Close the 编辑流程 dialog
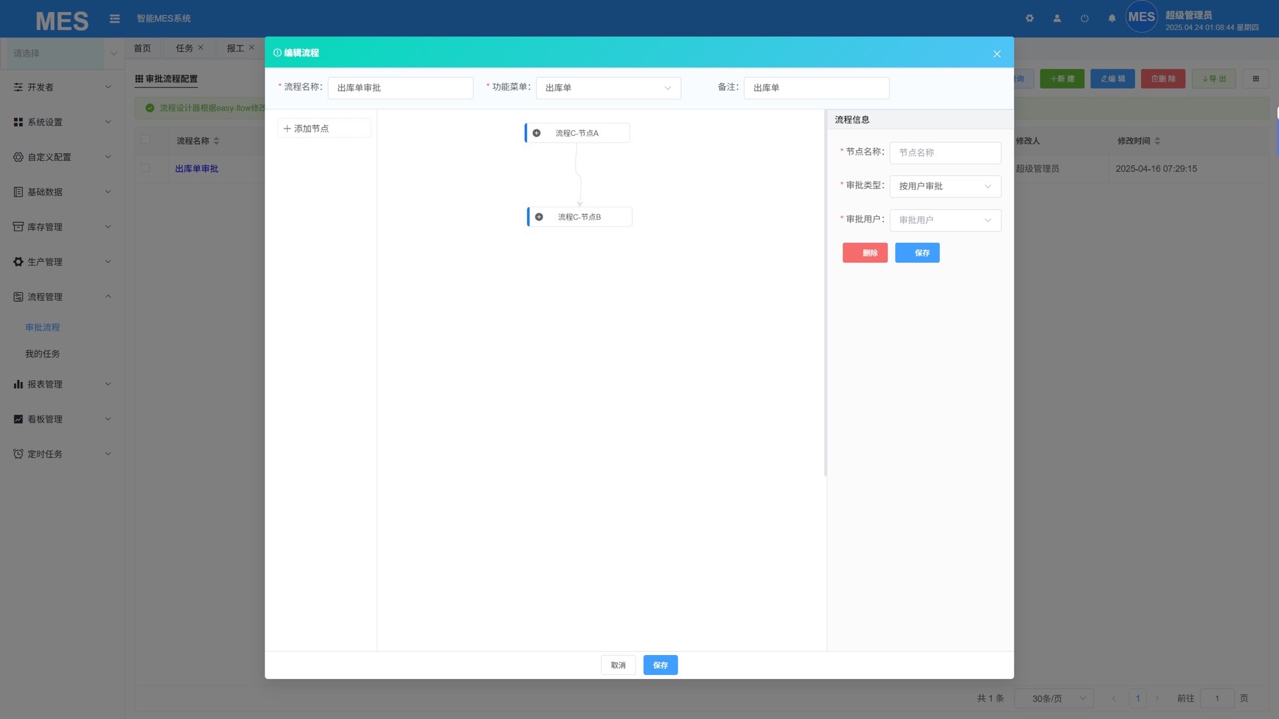This screenshot has width=1279, height=719. (997, 54)
